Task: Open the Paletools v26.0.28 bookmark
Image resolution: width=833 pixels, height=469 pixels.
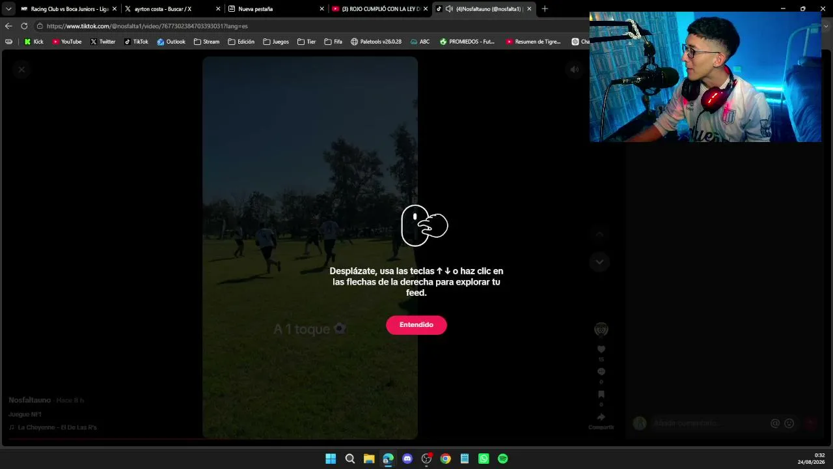Action: pos(376,42)
